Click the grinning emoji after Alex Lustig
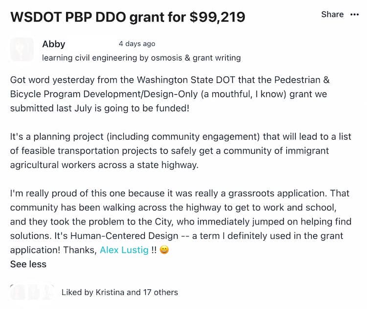The height and width of the screenshot is (309, 367). point(164,250)
